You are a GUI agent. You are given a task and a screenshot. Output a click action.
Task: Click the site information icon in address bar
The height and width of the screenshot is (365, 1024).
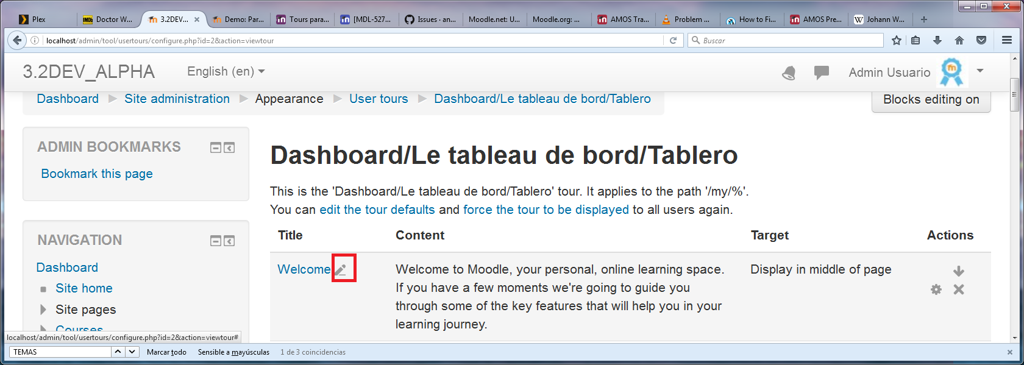[x=35, y=40]
